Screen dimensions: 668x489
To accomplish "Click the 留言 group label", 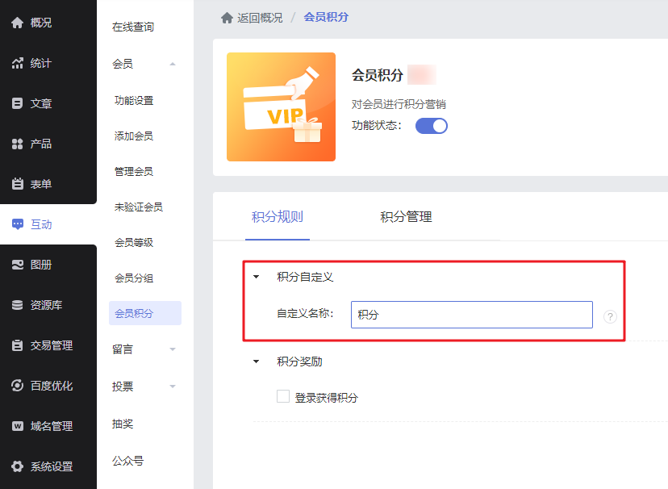I will [x=123, y=349].
